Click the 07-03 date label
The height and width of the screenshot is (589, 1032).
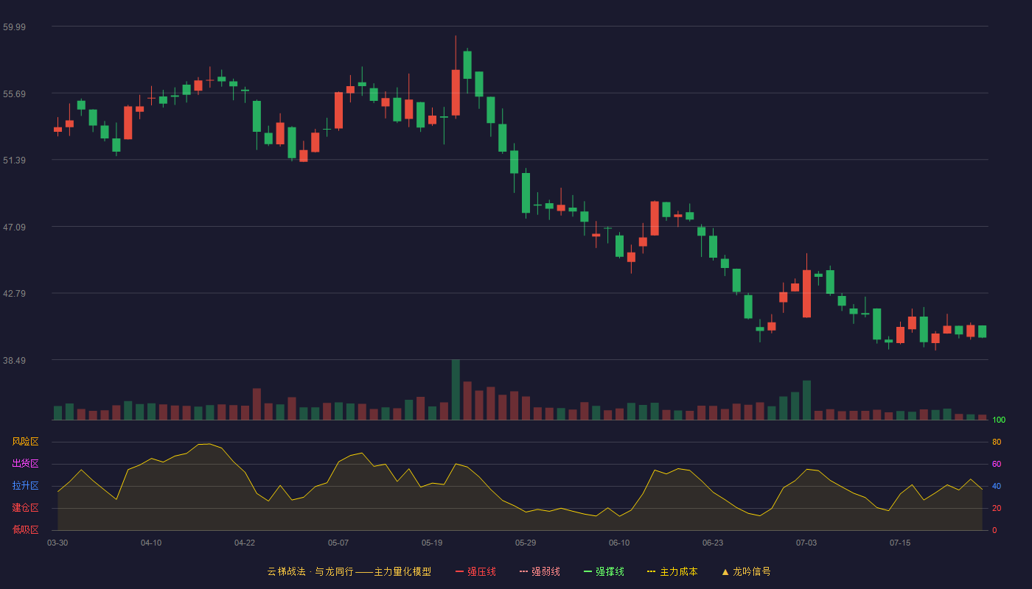pos(806,543)
